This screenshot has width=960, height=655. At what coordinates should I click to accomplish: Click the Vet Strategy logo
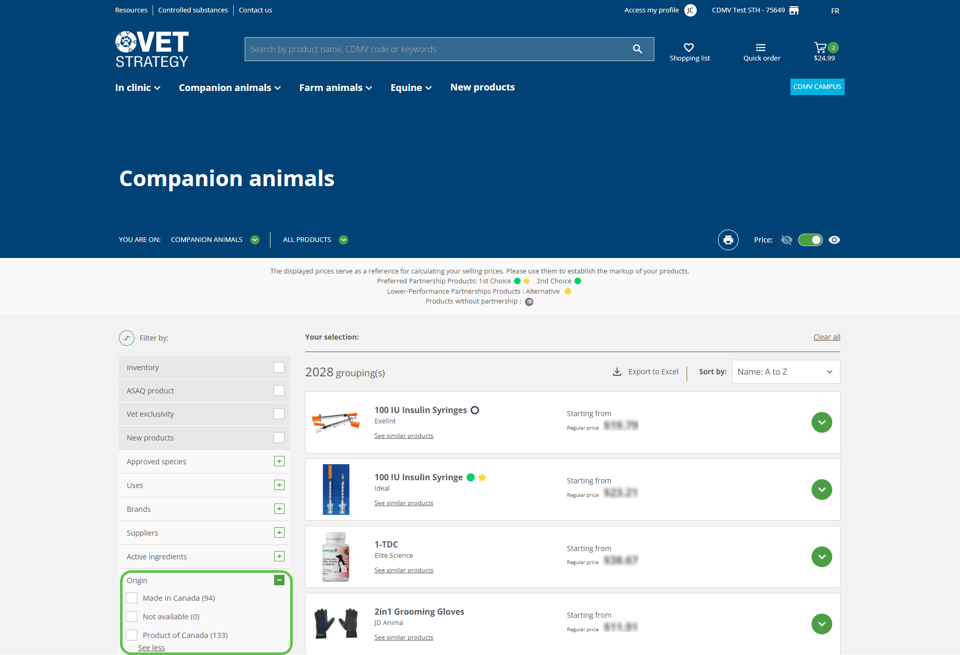coord(152,49)
